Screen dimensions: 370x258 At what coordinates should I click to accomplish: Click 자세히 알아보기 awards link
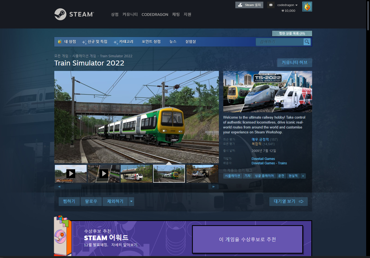click(125, 245)
